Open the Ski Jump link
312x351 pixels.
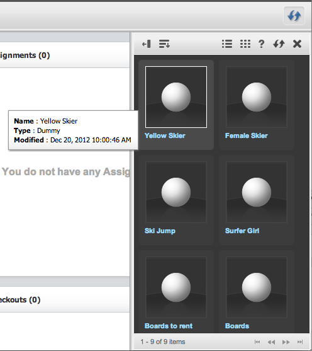coord(160,231)
